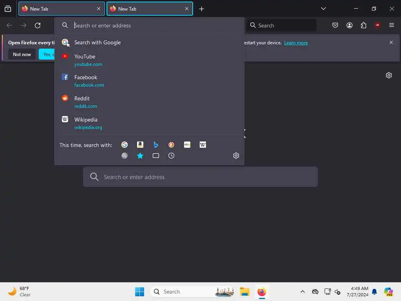Open the Firefox View icon
The height and width of the screenshot is (301, 401).
click(8, 9)
